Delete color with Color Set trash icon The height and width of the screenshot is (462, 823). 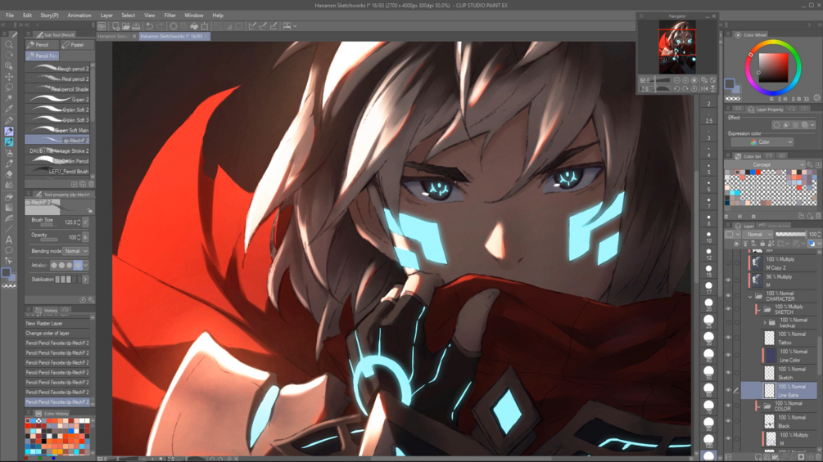[818, 215]
